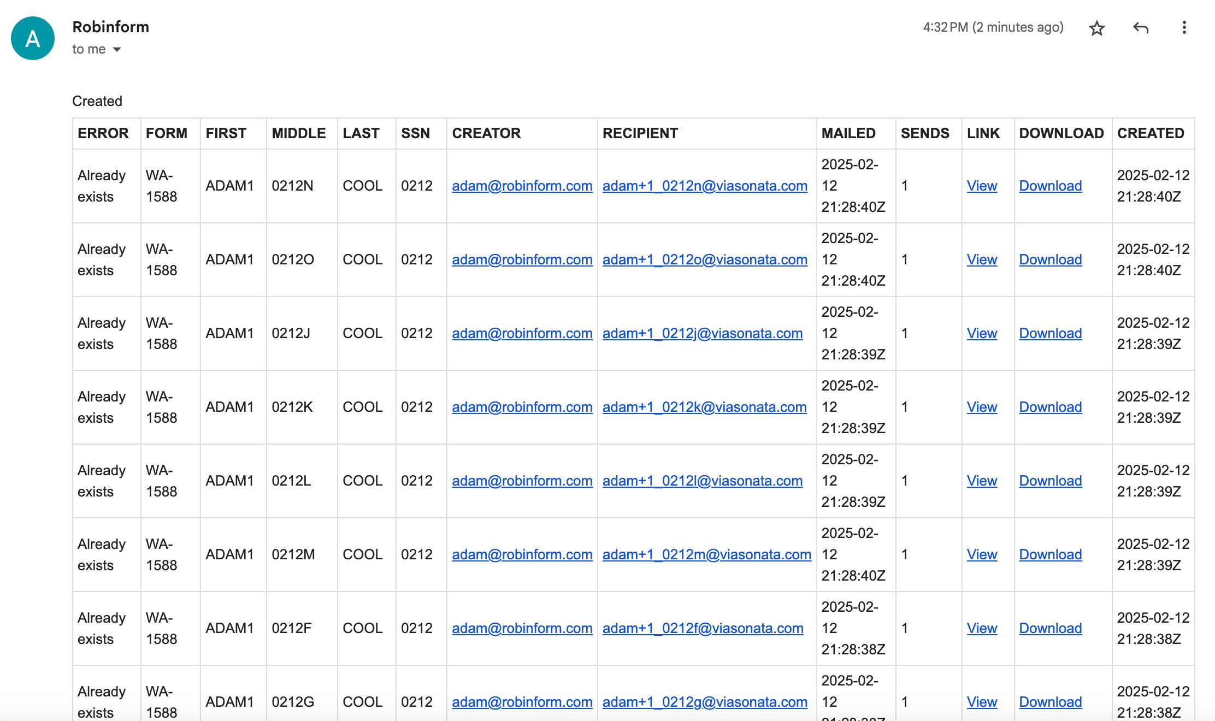Open the three-dot more options menu
Image resolution: width=1215 pixels, height=721 pixels.
point(1184,28)
